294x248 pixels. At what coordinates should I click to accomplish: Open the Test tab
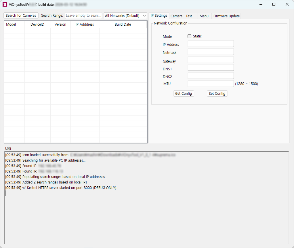(189, 16)
